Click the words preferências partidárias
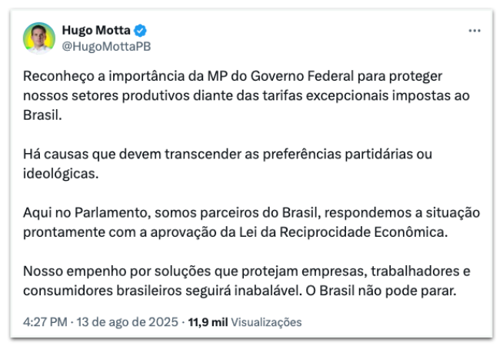Viewport: 503px width, 346px height. point(338,155)
